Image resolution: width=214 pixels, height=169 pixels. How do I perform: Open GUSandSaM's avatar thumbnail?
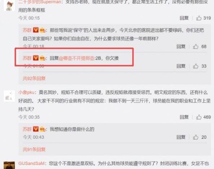9,165
